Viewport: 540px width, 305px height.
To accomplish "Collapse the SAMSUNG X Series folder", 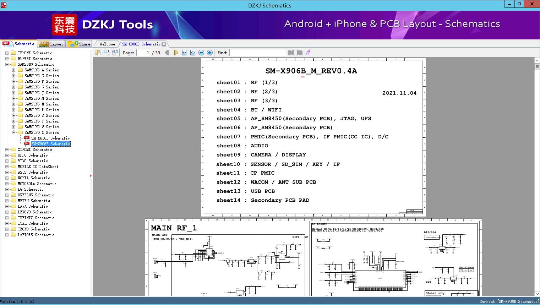I will [x=13, y=132].
